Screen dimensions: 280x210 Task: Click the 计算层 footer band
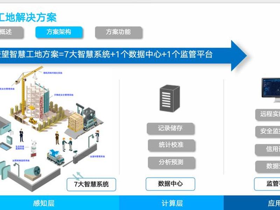pyautogui.click(x=171, y=203)
